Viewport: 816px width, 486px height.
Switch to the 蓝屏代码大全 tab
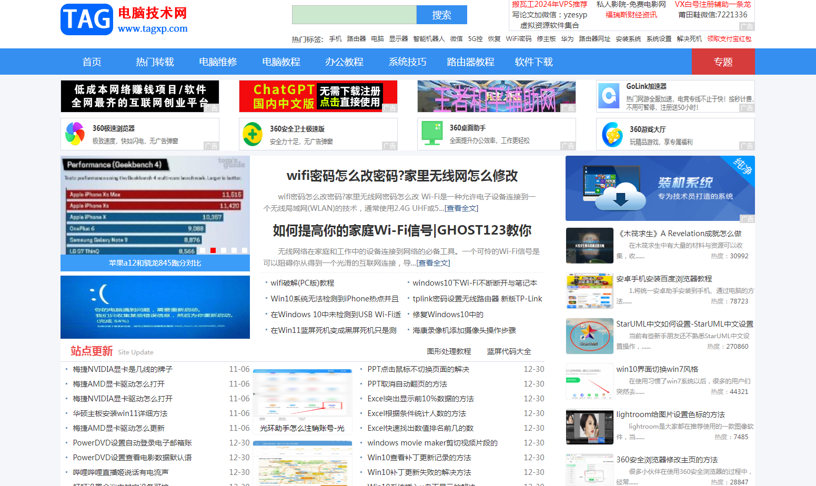point(509,351)
